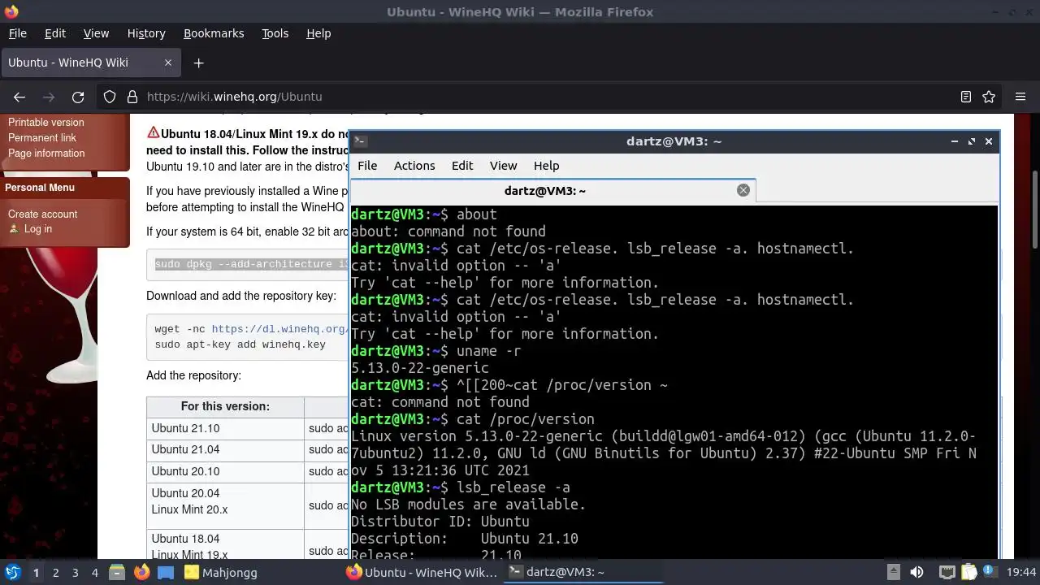Launch Firefox from taskbar quick launch
Viewport: 1040px width, 585px height.
(142, 572)
